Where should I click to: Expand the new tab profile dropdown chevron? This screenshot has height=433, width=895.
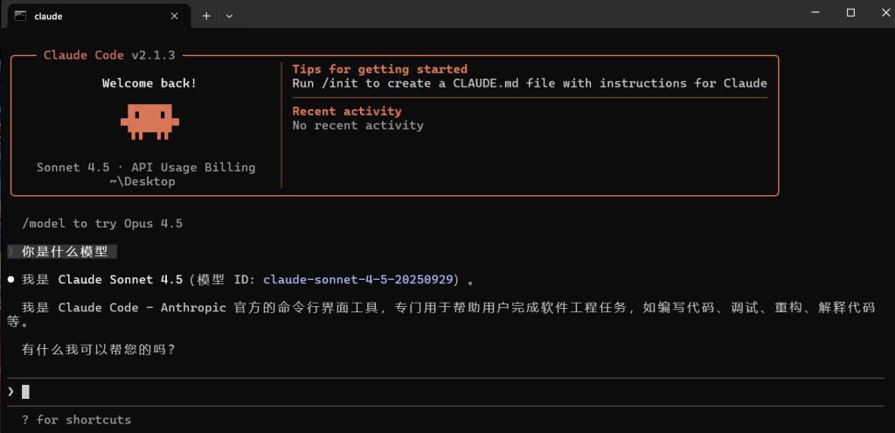coord(229,16)
